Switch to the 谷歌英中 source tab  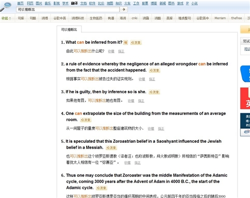coord(202,18)
